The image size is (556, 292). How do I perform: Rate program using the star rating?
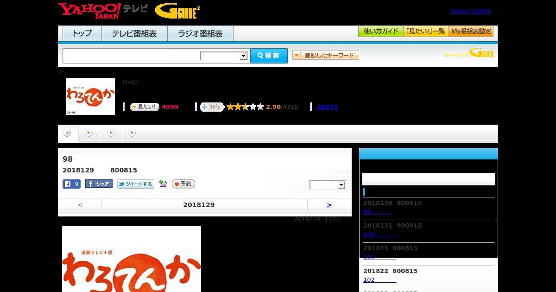tap(245, 107)
